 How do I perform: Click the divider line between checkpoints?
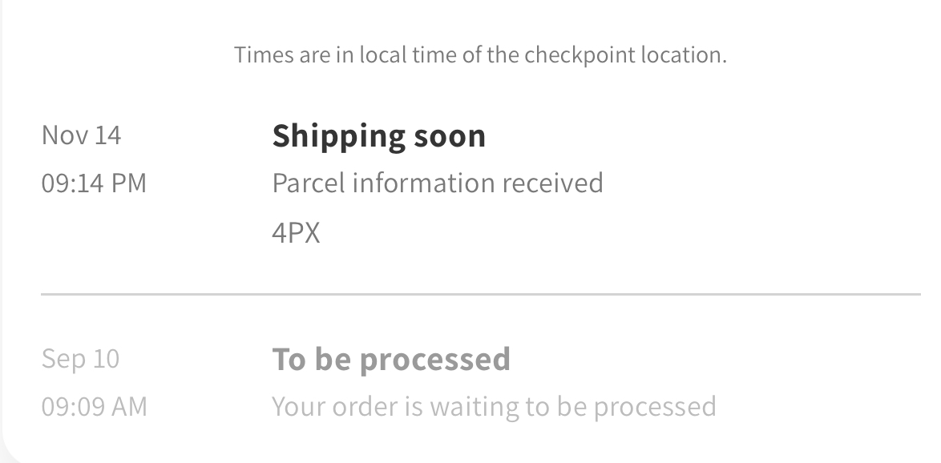pyautogui.click(x=481, y=294)
